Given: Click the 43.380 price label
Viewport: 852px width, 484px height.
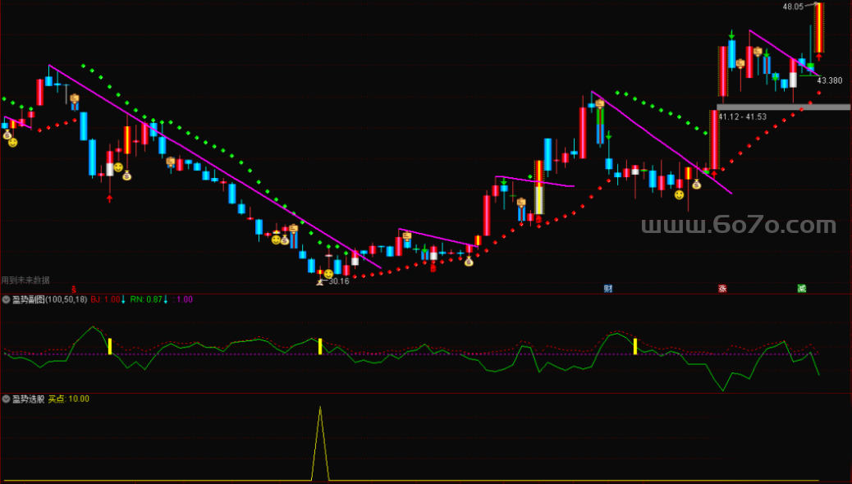Looking at the screenshot, I should pos(829,80).
